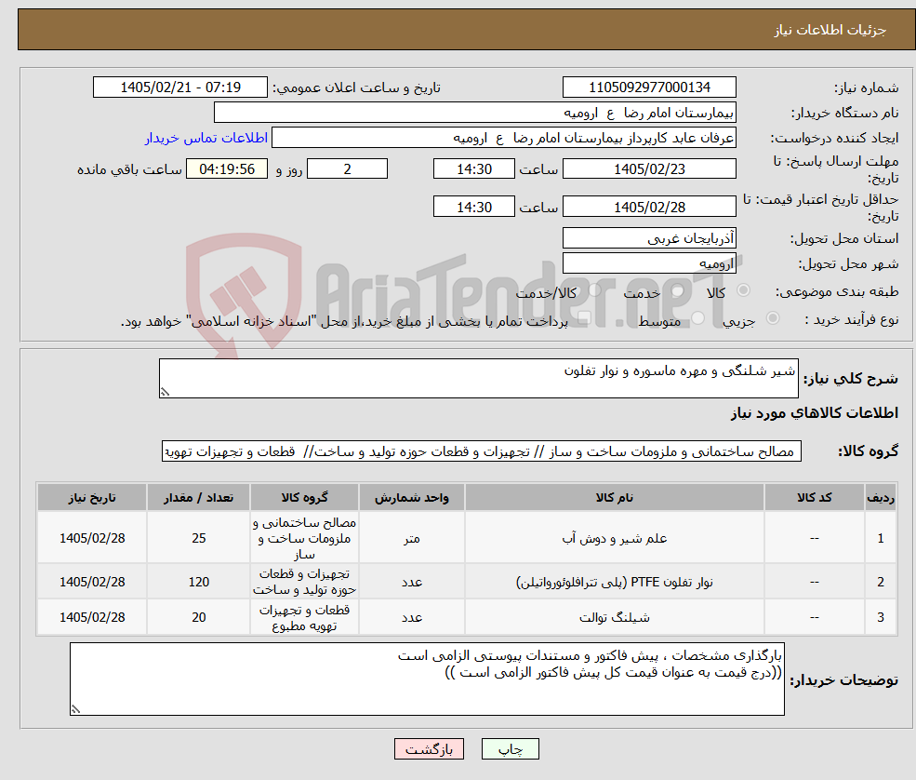This screenshot has width=916, height=780.
Task: Click the remaining time countdown field
Action: tap(227, 169)
